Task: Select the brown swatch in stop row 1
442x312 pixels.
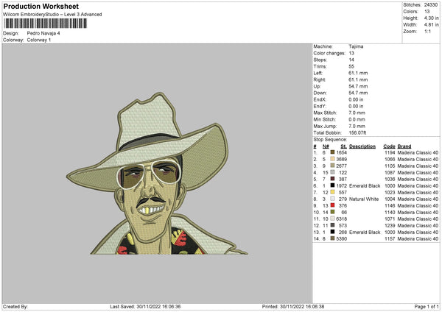Action: (332, 152)
